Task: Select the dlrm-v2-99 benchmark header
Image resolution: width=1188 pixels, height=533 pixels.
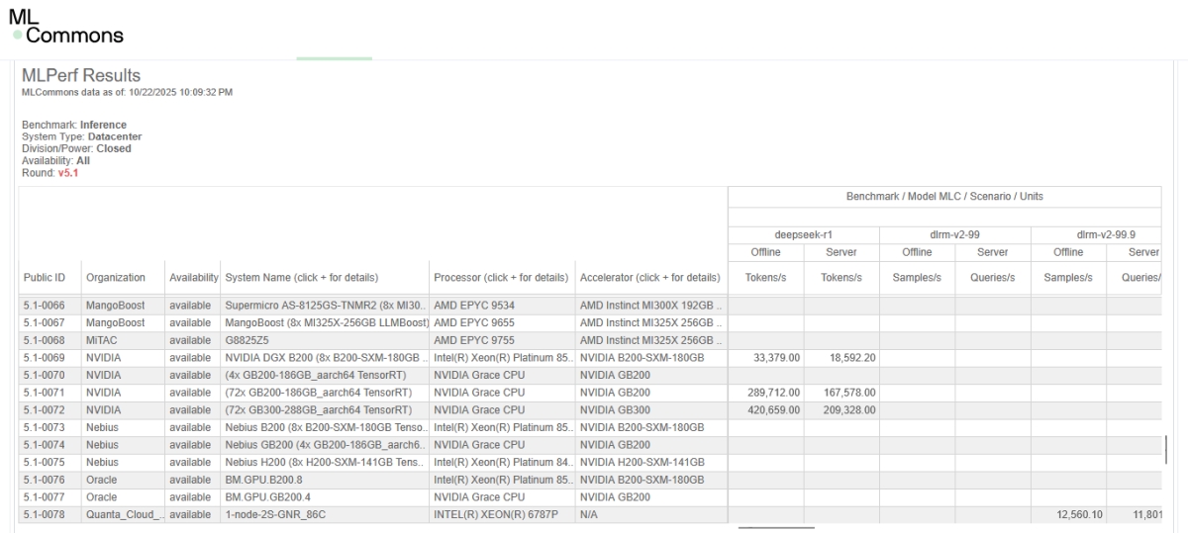Action: (x=954, y=235)
